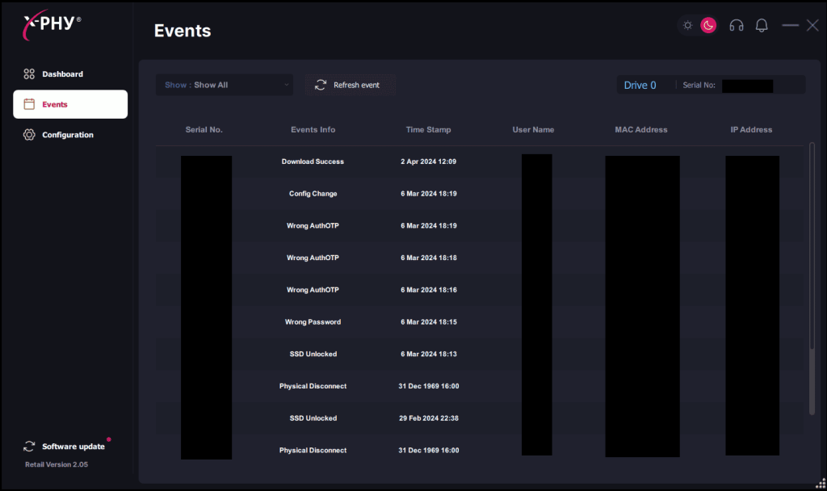The image size is (827, 491).
Task: Switch to light mode sun toggle
Action: 688,26
